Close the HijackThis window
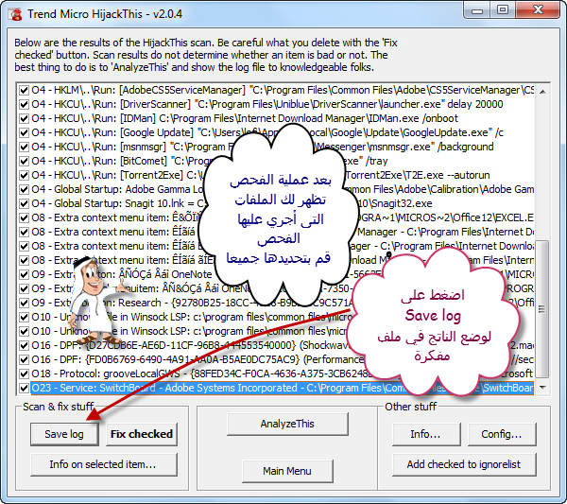567x504 pixels. pyautogui.click(x=539, y=10)
